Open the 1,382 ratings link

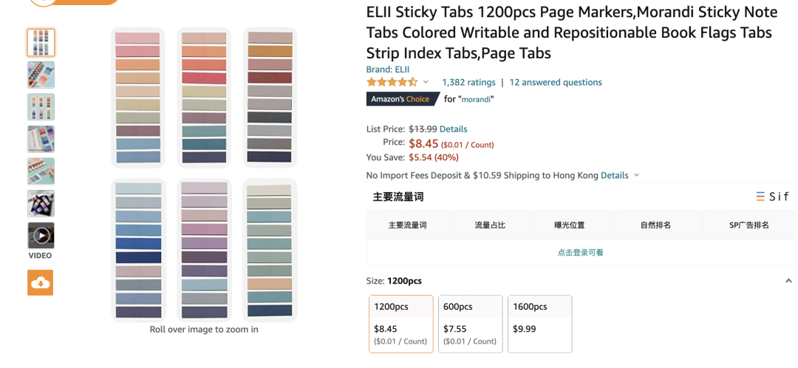coord(468,82)
